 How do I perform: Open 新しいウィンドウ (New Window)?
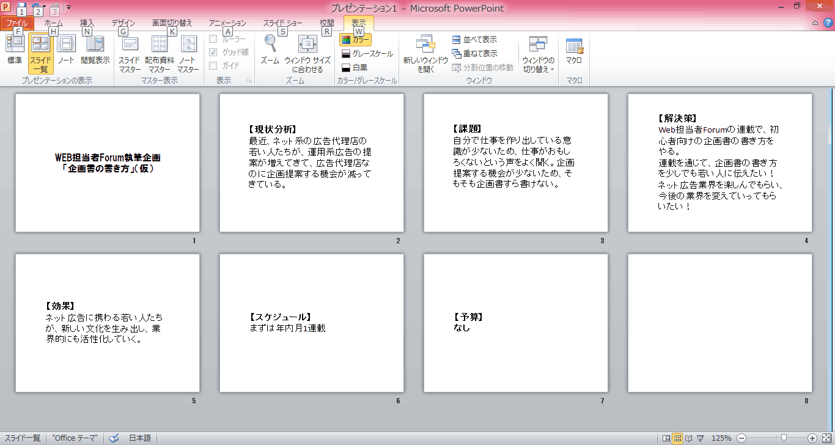[425, 52]
